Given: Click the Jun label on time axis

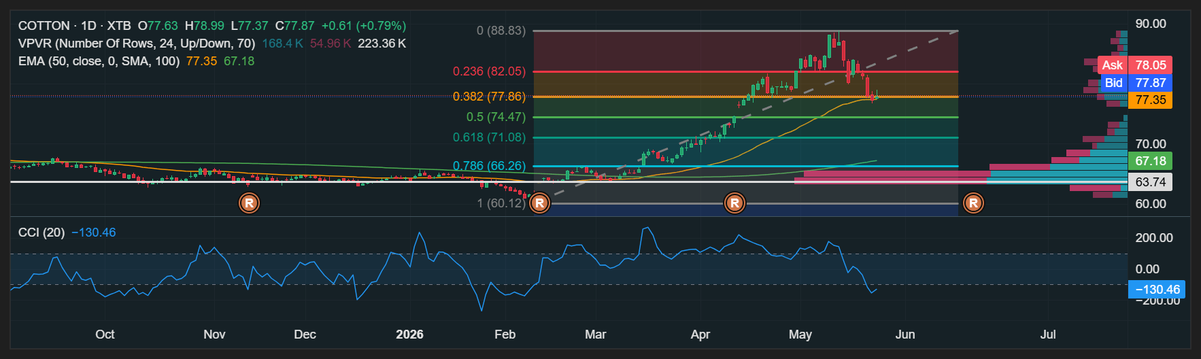Looking at the screenshot, I should (x=905, y=335).
